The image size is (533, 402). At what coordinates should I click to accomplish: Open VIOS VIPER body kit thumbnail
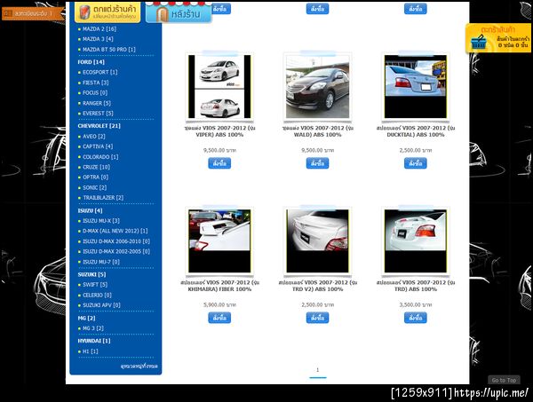219,87
